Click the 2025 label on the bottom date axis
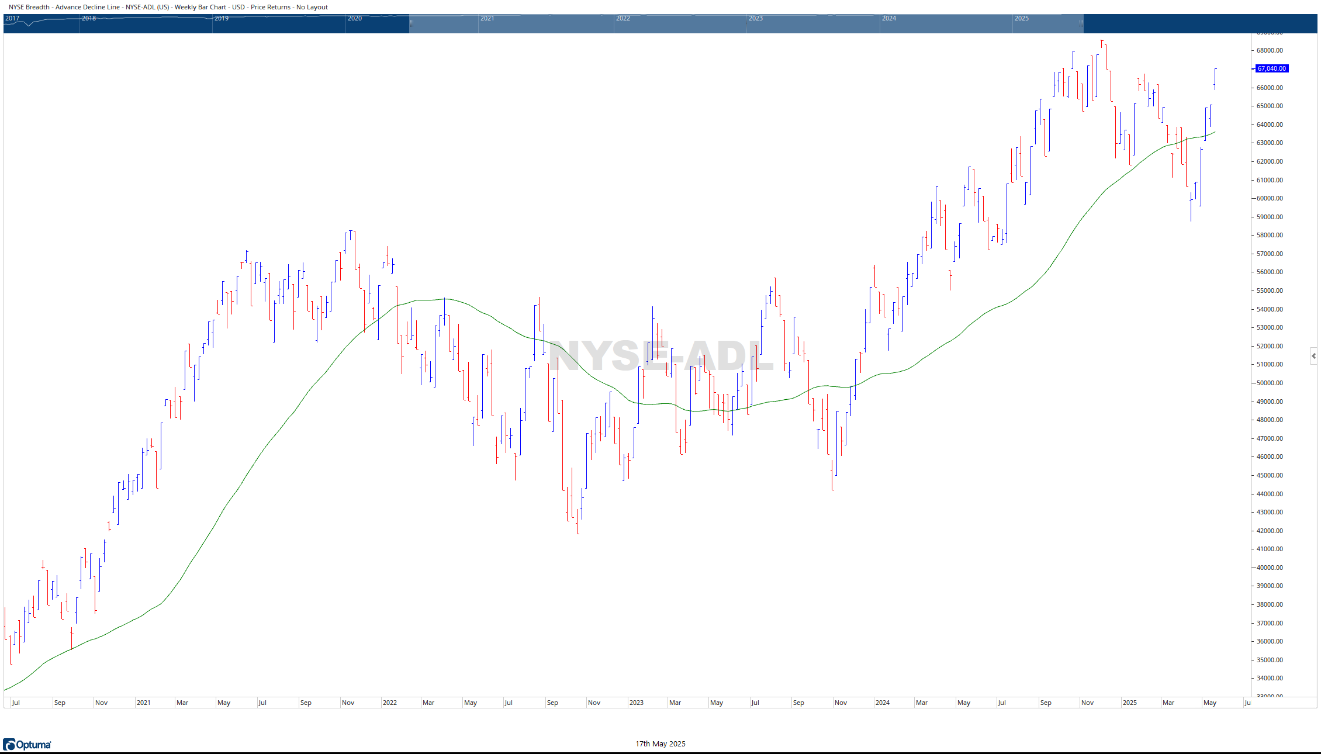This screenshot has width=1321, height=754. click(1130, 703)
